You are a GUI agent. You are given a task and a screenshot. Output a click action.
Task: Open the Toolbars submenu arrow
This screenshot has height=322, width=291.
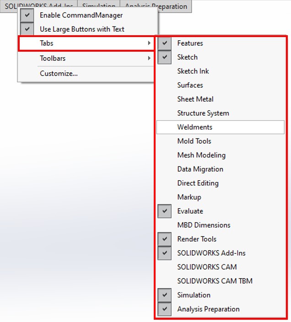(x=149, y=59)
